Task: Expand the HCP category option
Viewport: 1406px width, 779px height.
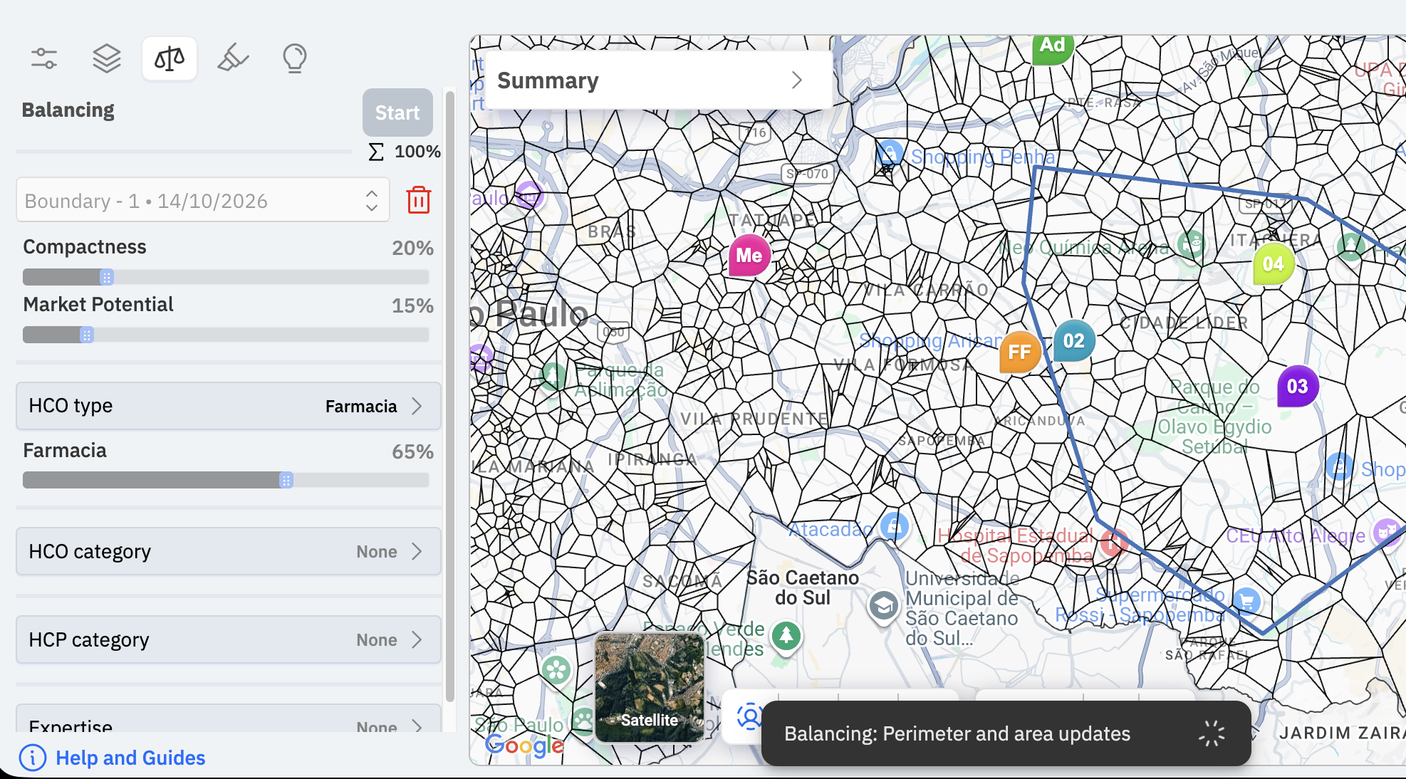Action: coord(228,639)
